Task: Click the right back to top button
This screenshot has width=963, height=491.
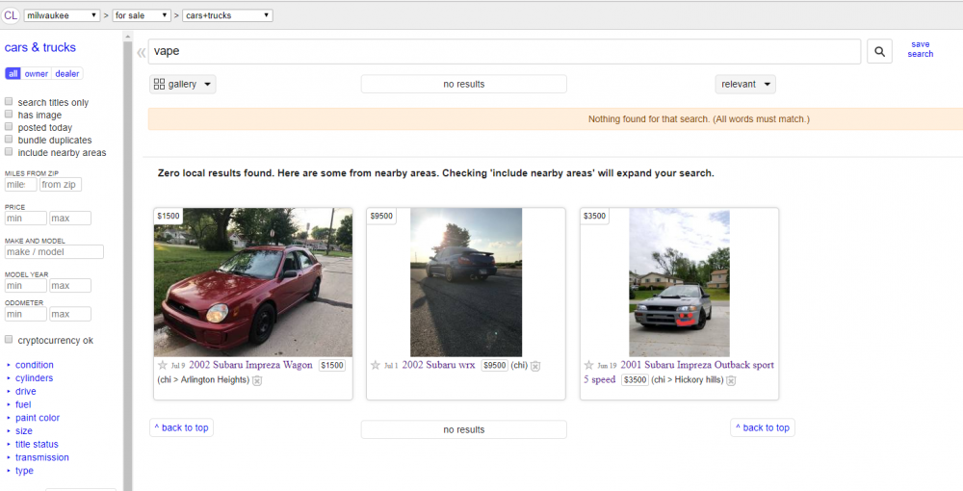Action: [762, 427]
